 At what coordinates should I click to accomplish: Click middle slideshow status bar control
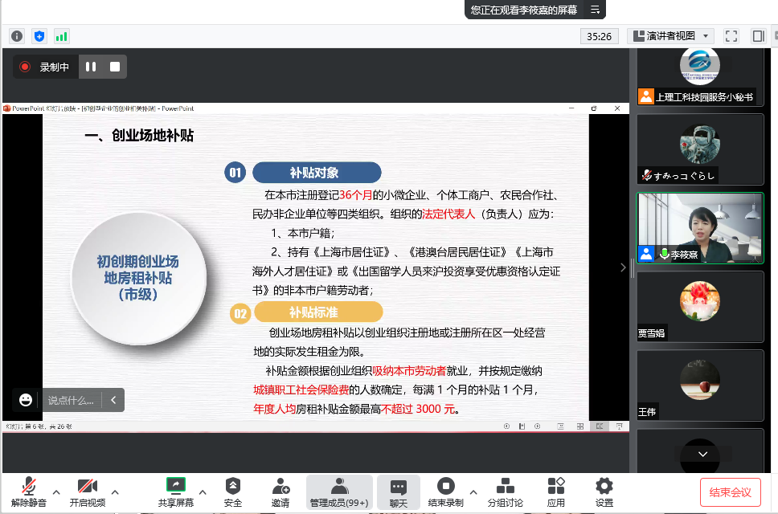pos(522,426)
